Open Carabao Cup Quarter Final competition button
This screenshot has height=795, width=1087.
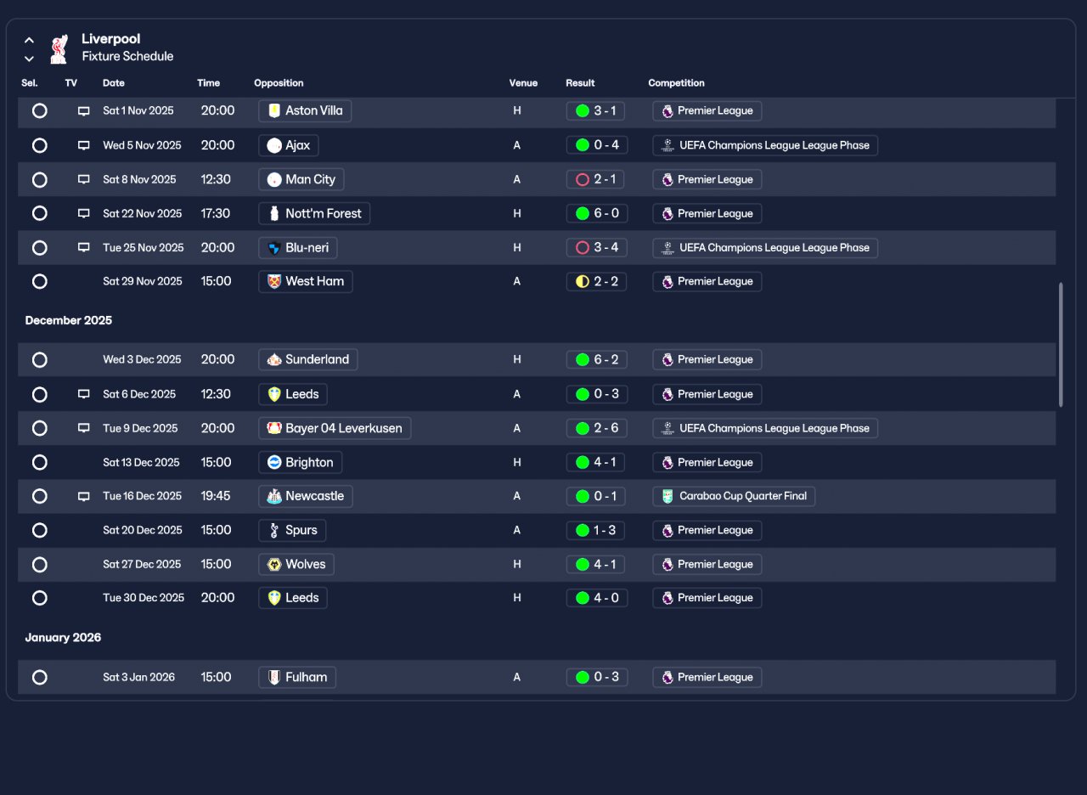click(x=734, y=496)
